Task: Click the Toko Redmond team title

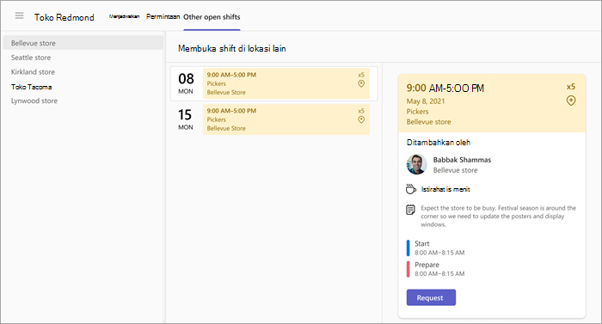Action: click(64, 17)
